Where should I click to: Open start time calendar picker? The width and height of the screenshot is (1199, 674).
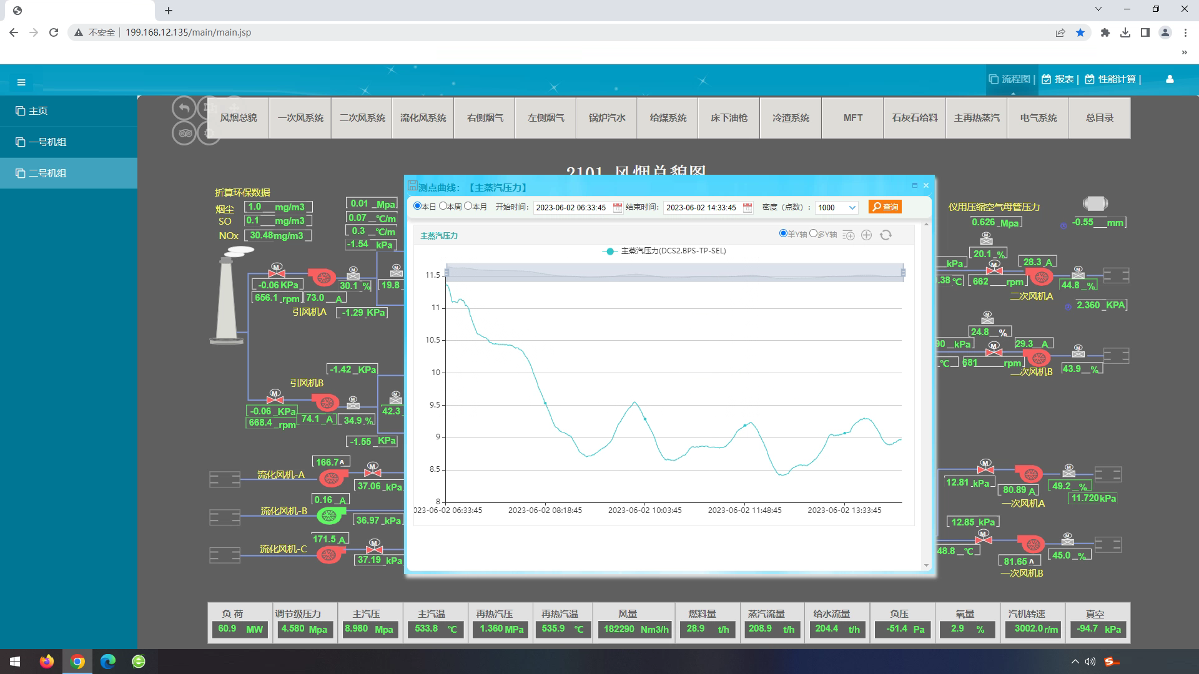point(617,207)
